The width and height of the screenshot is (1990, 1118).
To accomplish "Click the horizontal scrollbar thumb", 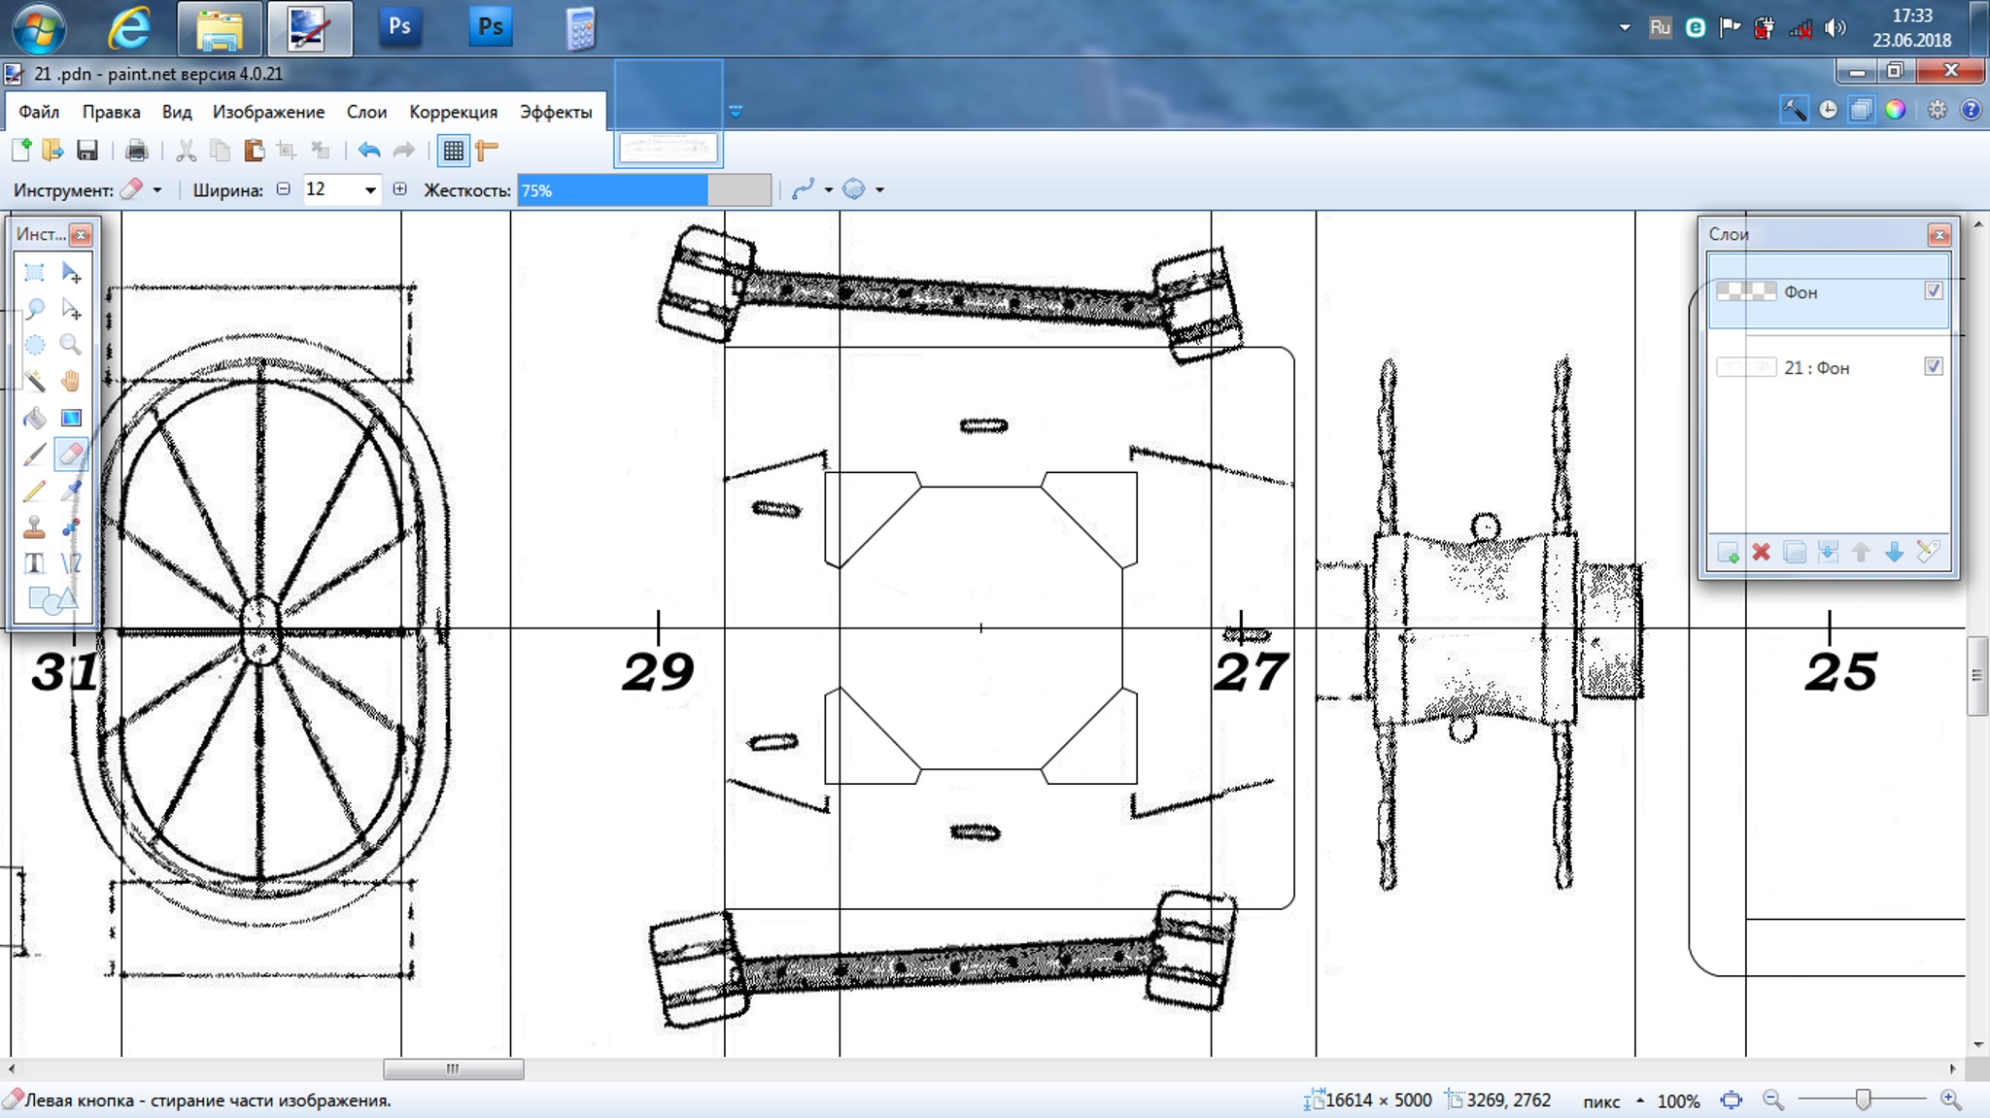I will point(453,1068).
